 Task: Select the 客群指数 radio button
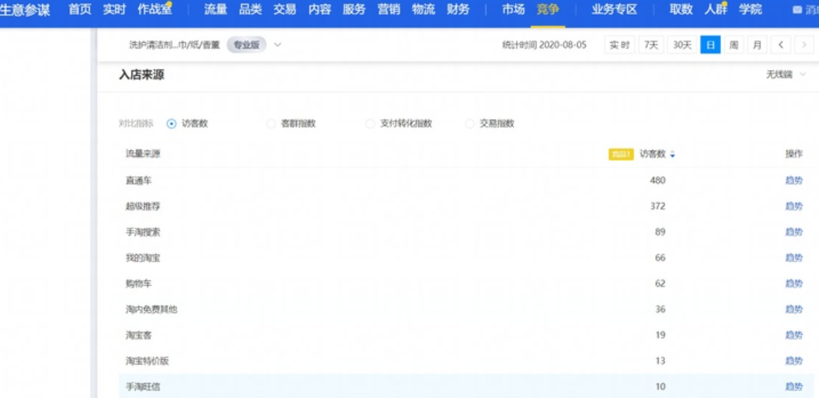pyautogui.click(x=271, y=124)
